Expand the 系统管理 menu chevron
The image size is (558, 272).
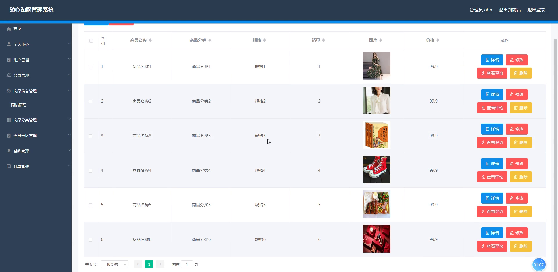(69, 150)
